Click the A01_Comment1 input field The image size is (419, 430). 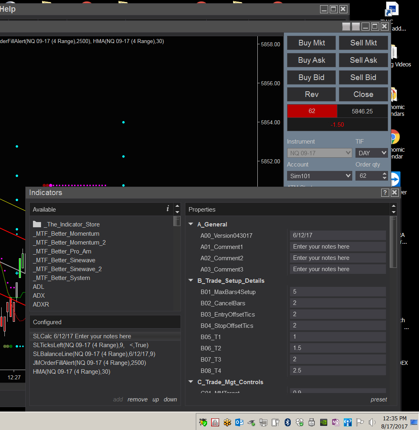pos(338,247)
